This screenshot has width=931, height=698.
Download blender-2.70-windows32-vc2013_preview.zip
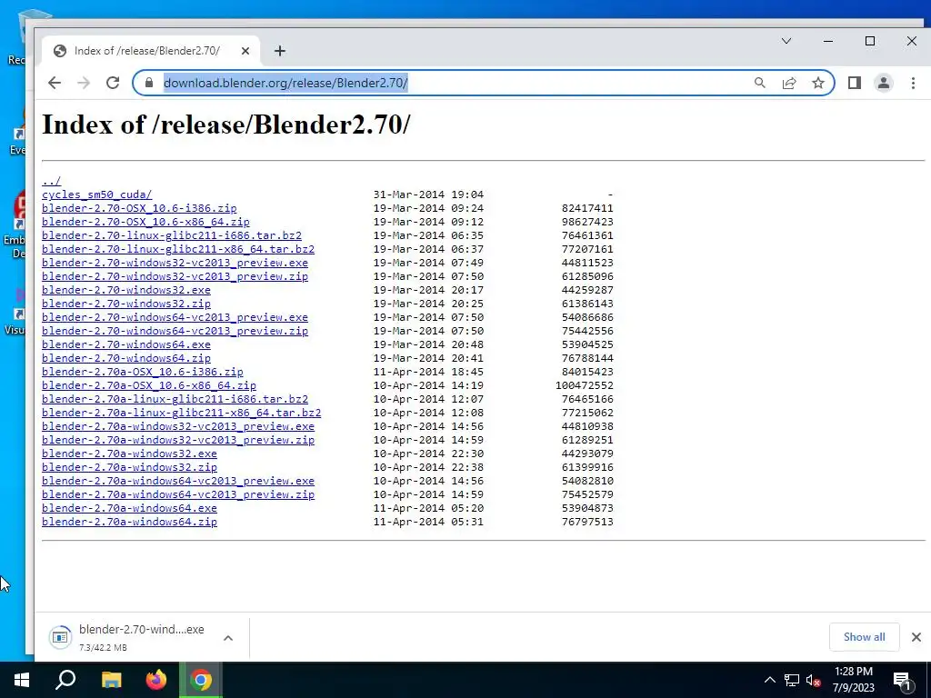[x=175, y=276]
